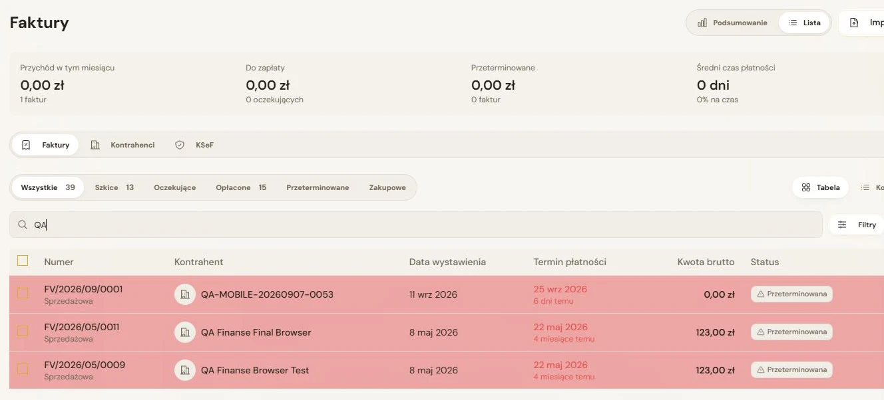Sort by the Numer column header
884x400 pixels.
(59, 262)
